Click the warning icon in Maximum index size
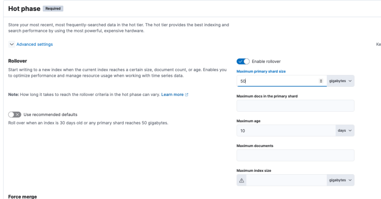 [x=241, y=180]
